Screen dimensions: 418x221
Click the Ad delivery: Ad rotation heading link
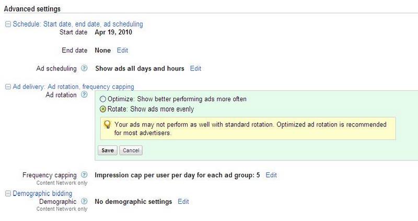pos(73,87)
